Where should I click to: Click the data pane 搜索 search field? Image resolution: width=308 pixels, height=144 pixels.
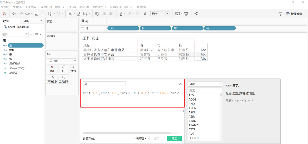[15, 34]
